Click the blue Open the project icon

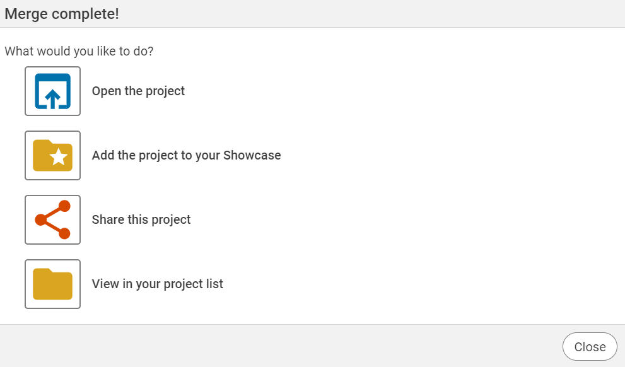[x=52, y=91]
